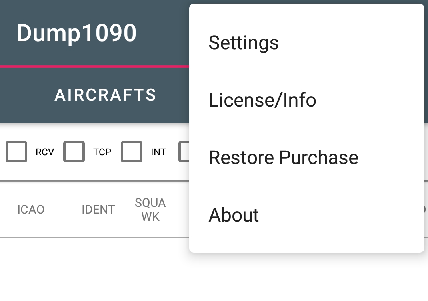This screenshot has width=428, height=301.
Task: Select License/Info from the menu
Action: [x=262, y=100]
